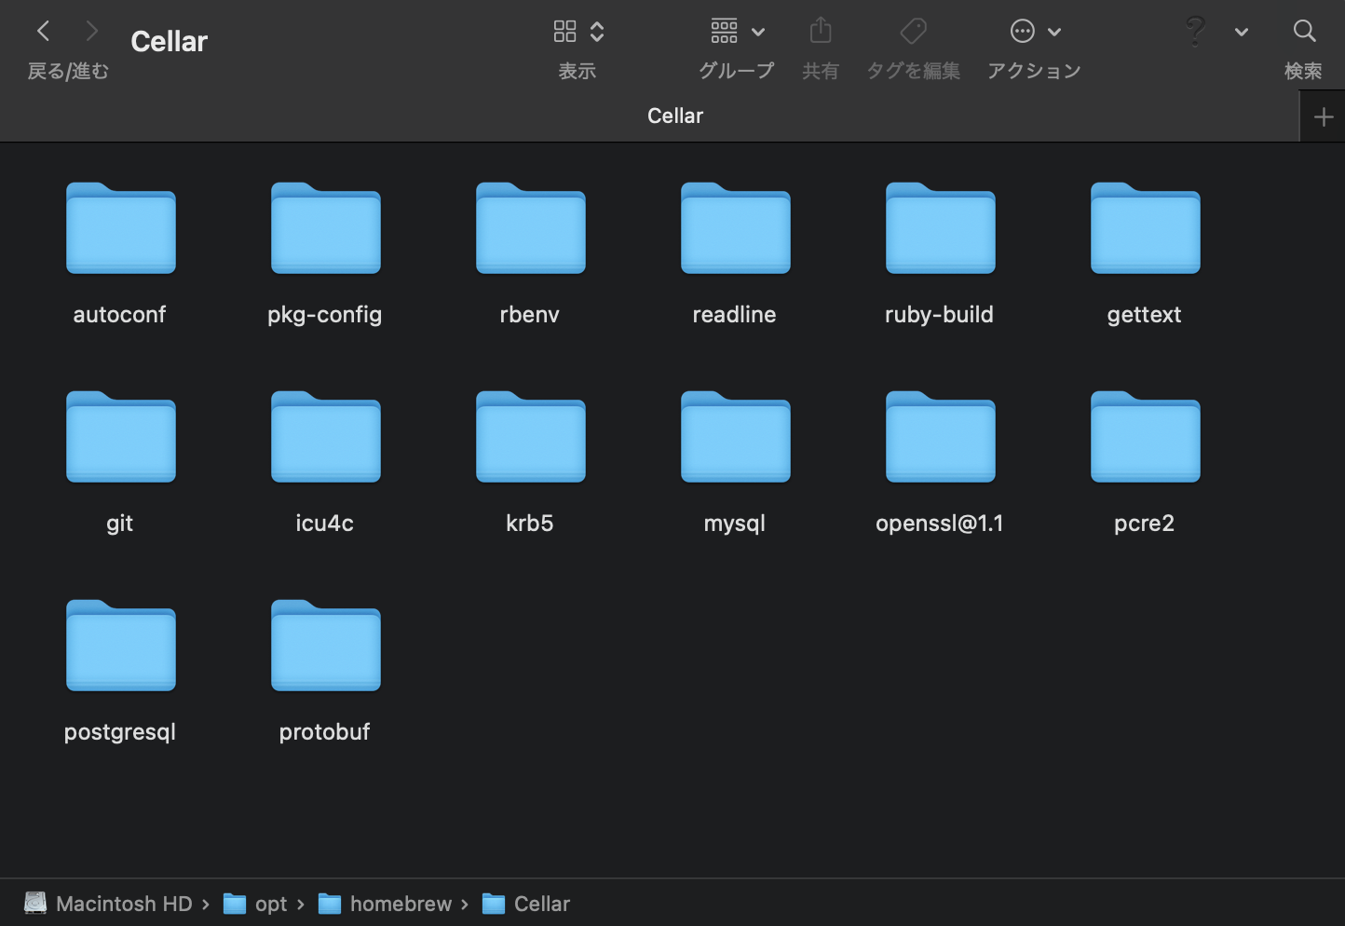Open view mode up-down chevron selector
Image resolution: width=1345 pixels, height=926 pixels.
click(x=597, y=32)
